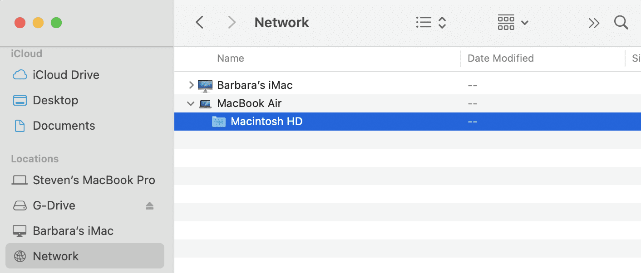Click the MacBook Air laptop icon
This screenshot has width=641, height=273.
click(205, 104)
